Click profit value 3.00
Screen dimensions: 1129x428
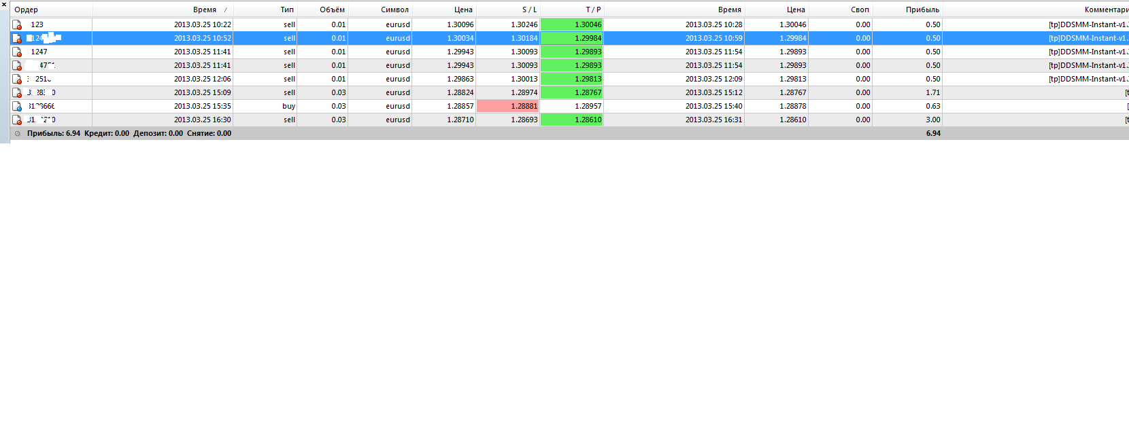click(933, 120)
